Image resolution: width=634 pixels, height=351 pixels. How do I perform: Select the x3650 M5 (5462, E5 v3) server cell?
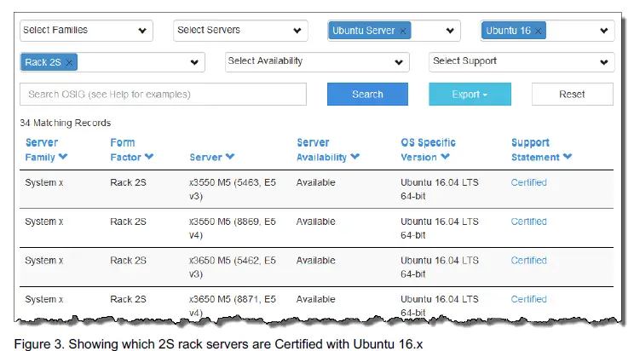pyautogui.click(x=233, y=268)
